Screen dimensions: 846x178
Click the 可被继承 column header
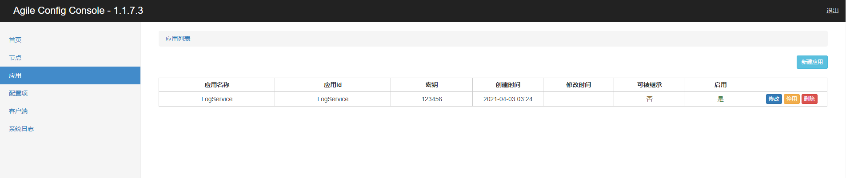pos(649,85)
